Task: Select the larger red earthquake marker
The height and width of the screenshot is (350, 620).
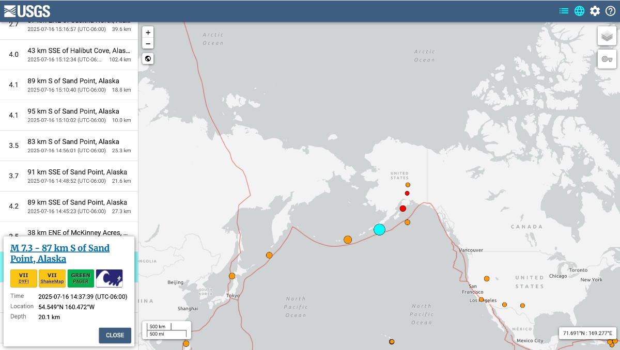Action: coord(403,209)
